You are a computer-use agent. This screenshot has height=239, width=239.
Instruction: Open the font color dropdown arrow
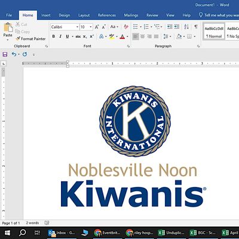pyautogui.click(x=127, y=36)
